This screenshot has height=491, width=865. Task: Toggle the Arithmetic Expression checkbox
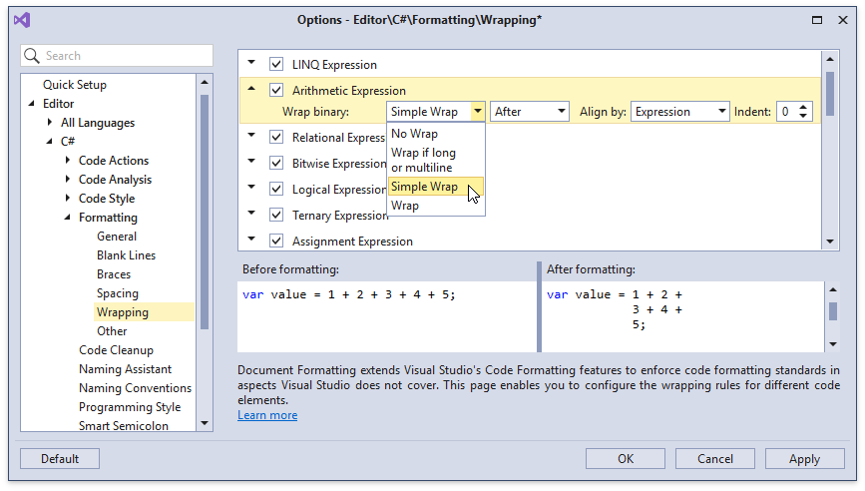(276, 91)
